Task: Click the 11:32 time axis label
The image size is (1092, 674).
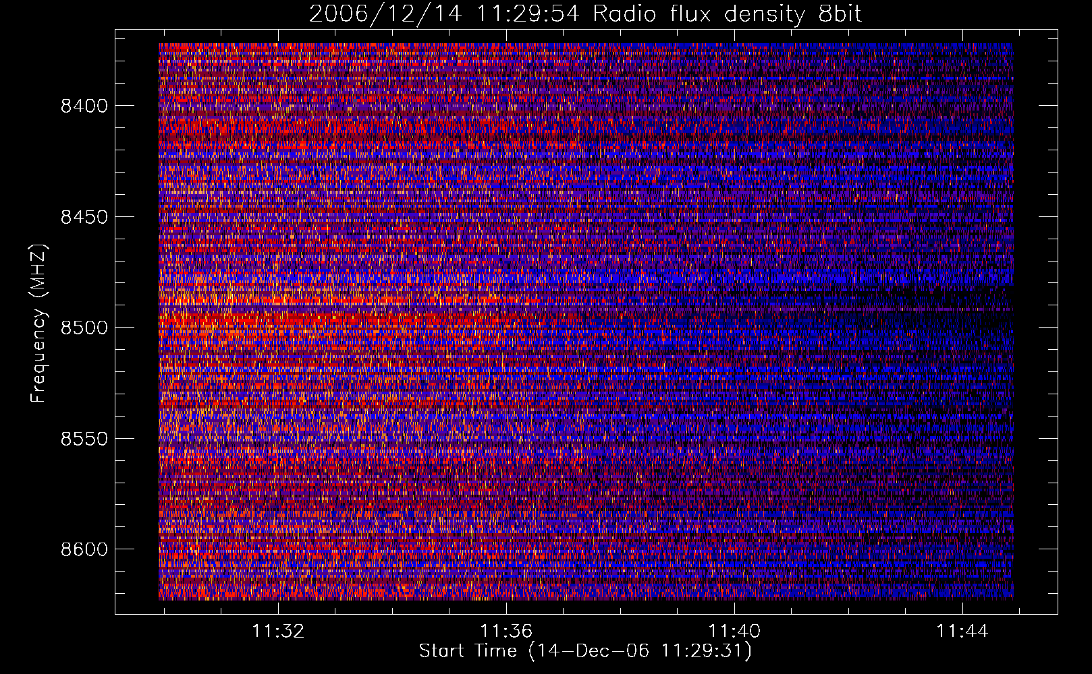Action: point(278,632)
